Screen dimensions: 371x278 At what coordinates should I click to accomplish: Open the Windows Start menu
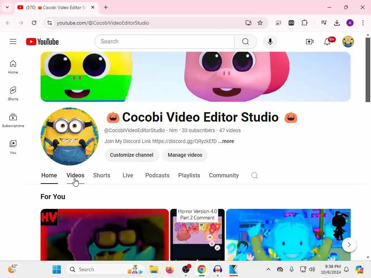[57, 269]
